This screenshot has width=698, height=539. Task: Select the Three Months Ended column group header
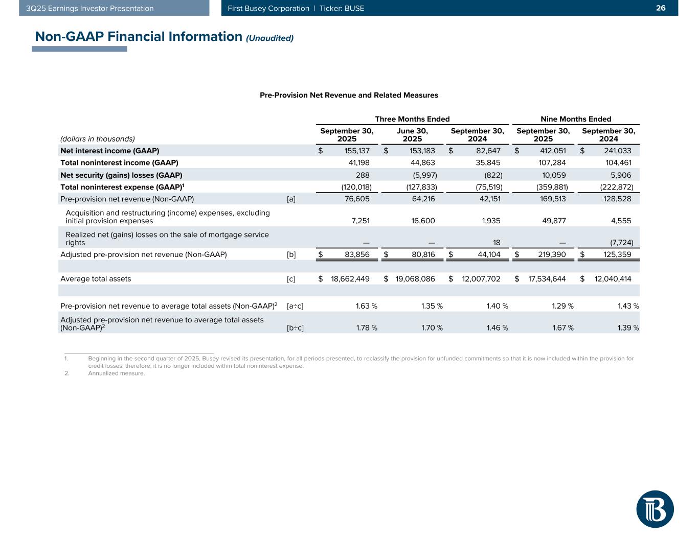[412, 119]
